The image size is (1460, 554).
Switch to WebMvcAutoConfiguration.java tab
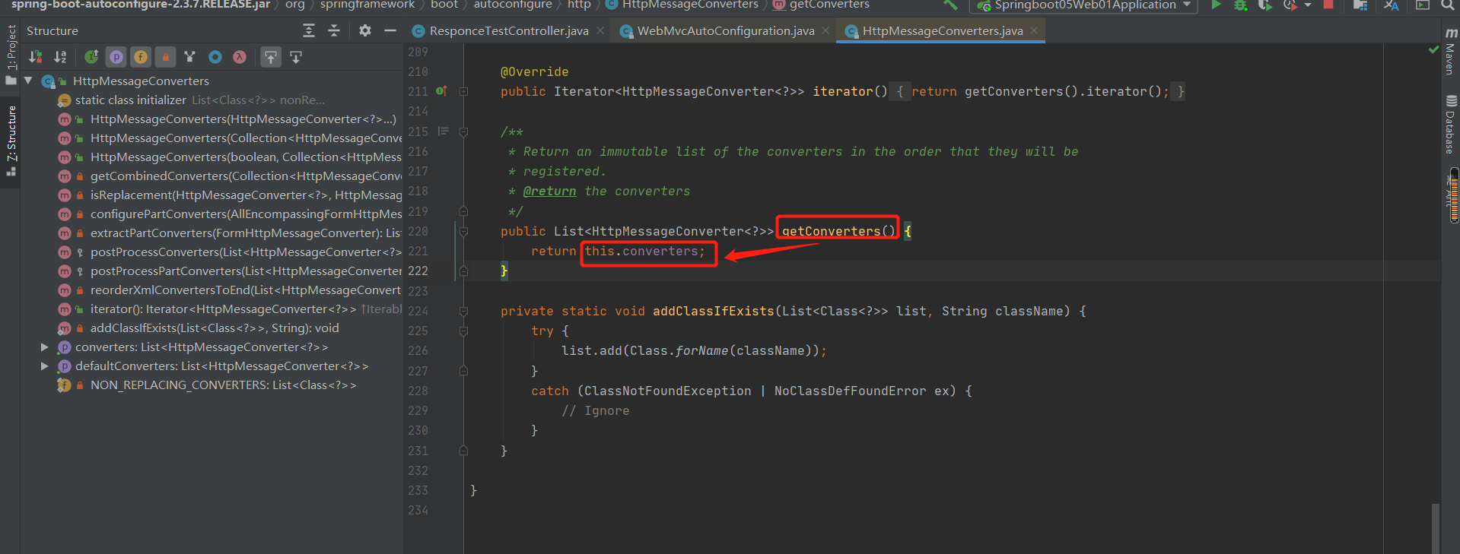pyautogui.click(x=726, y=30)
